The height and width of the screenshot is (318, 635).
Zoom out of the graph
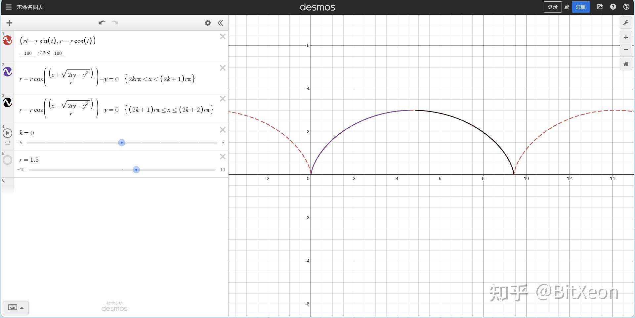pos(626,50)
